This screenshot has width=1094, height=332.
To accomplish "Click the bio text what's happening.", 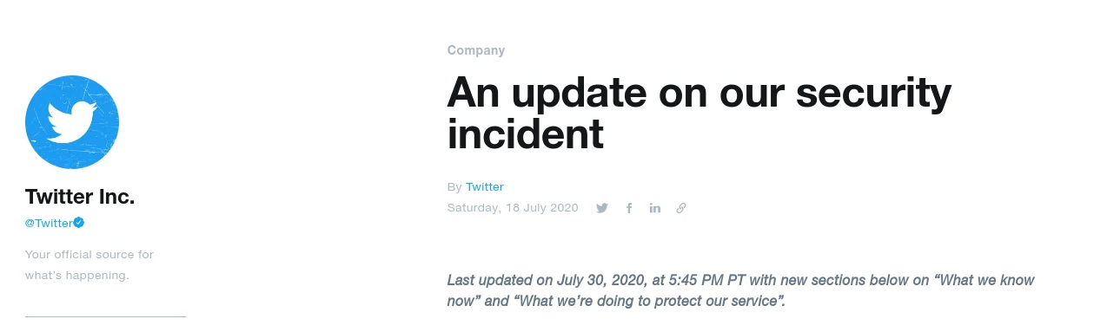I will tap(77, 276).
